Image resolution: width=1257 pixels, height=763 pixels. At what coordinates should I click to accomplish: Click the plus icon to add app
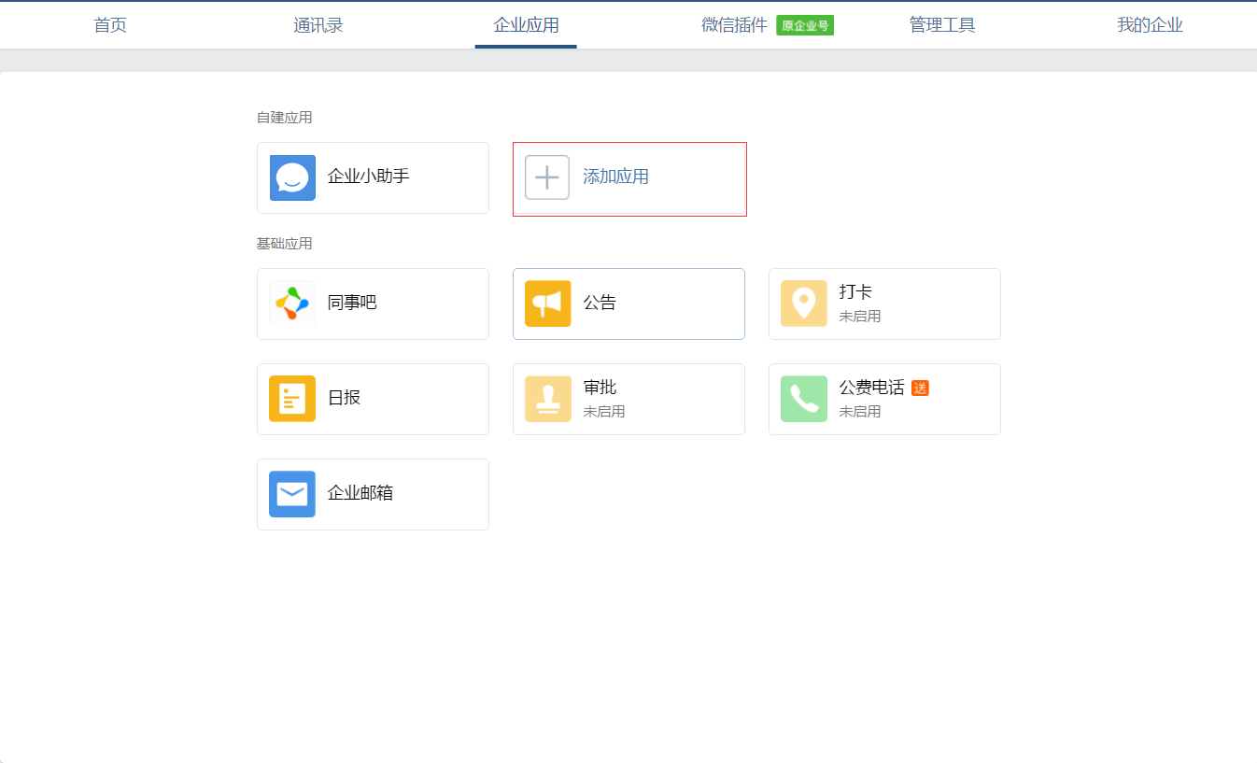547,177
